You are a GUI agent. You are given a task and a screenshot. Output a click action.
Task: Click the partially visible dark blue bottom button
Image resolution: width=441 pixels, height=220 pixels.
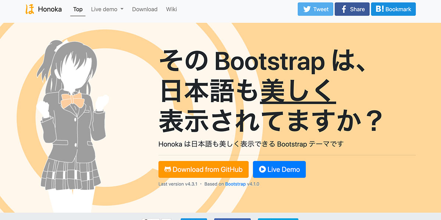[x=232, y=219]
